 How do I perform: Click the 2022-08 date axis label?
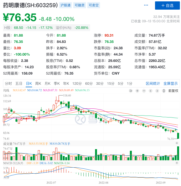[103, 183]
